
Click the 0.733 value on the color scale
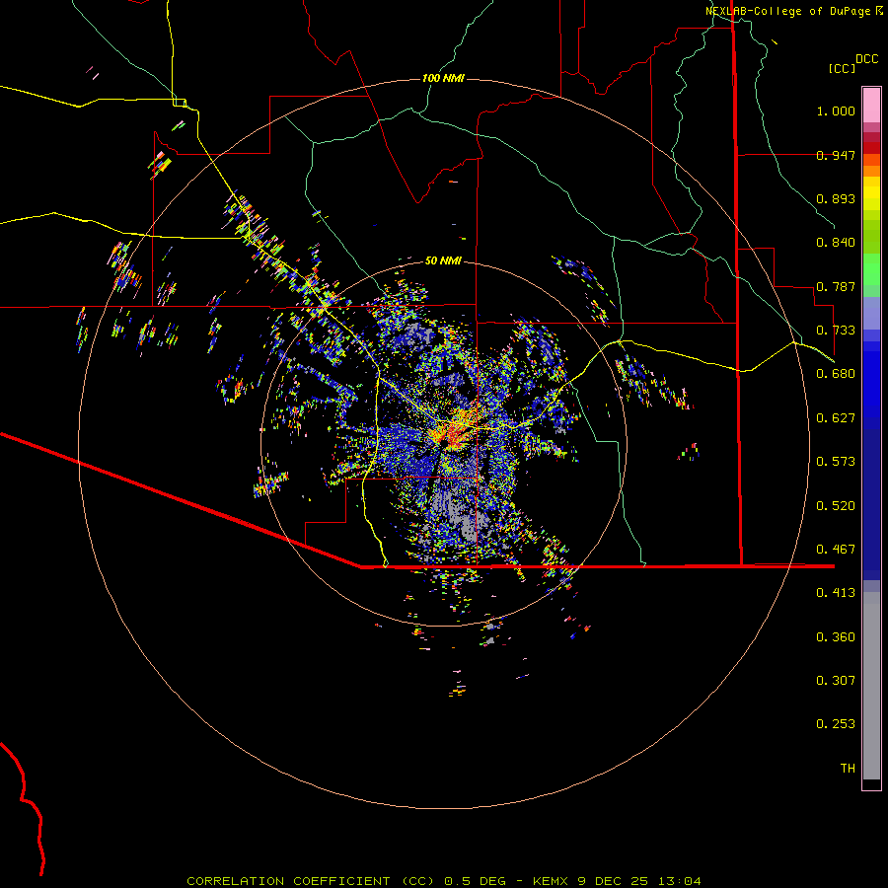pos(836,331)
